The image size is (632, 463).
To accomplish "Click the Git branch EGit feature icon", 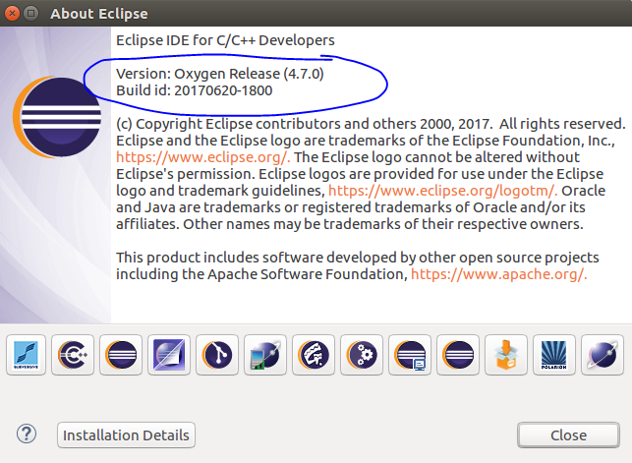I will coord(217,355).
